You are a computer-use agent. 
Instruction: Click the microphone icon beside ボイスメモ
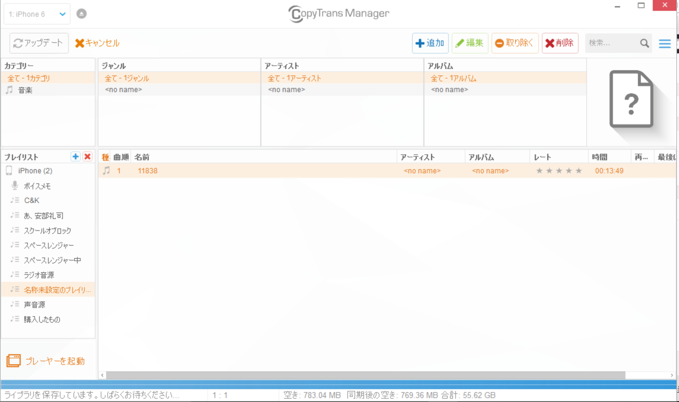click(15, 185)
